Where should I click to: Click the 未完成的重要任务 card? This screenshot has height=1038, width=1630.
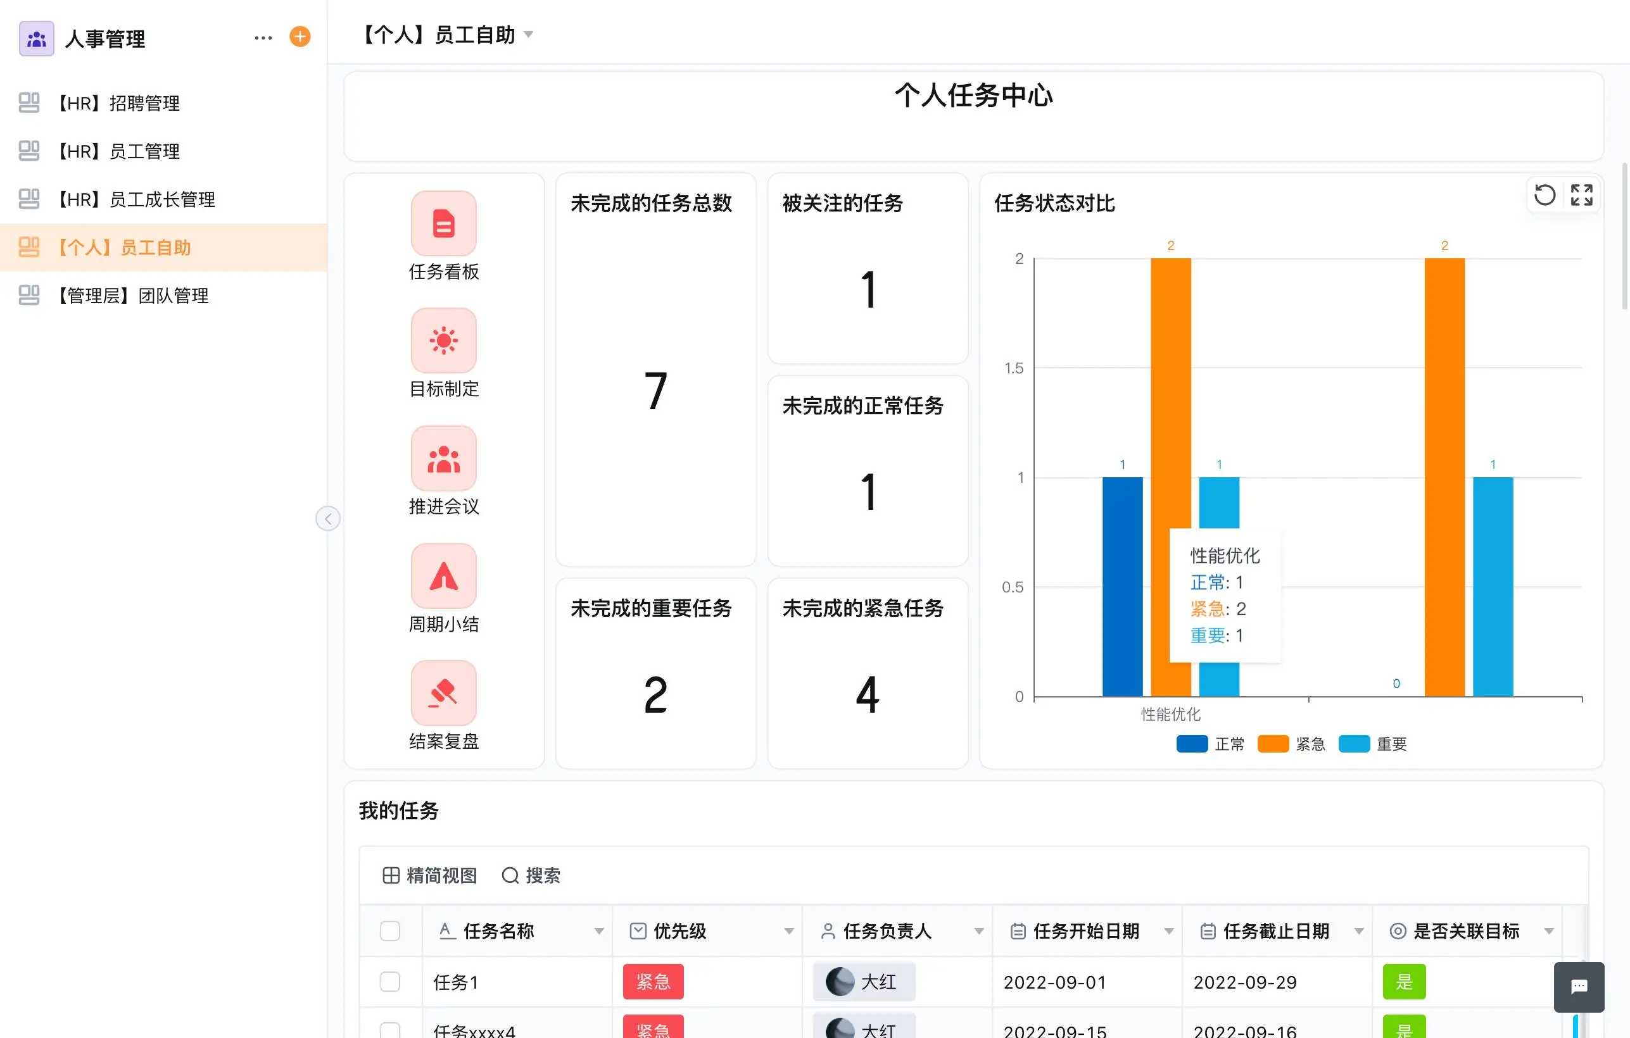(655, 673)
